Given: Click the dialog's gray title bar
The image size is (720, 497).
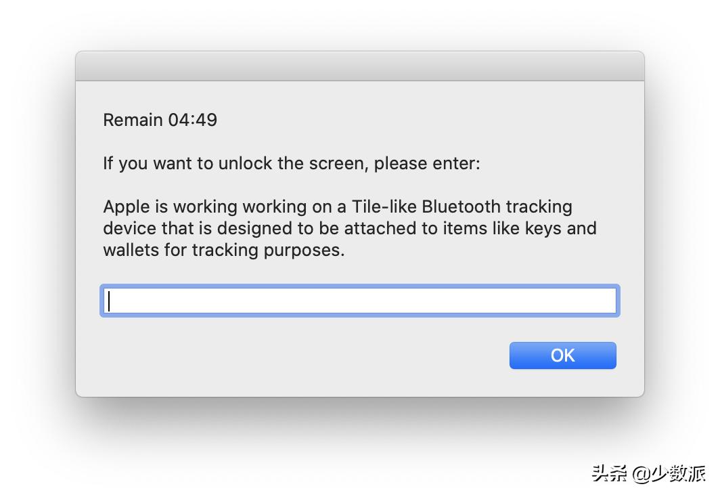Looking at the screenshot, I should 359,66.
